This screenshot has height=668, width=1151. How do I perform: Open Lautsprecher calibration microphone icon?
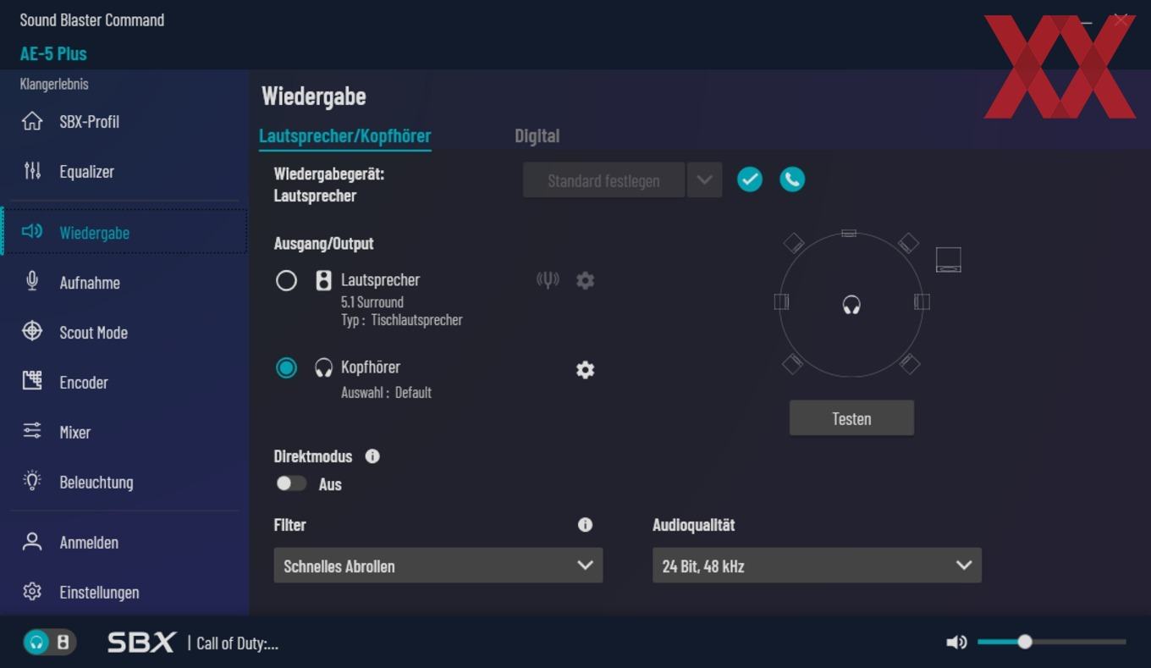pos(548,279)
